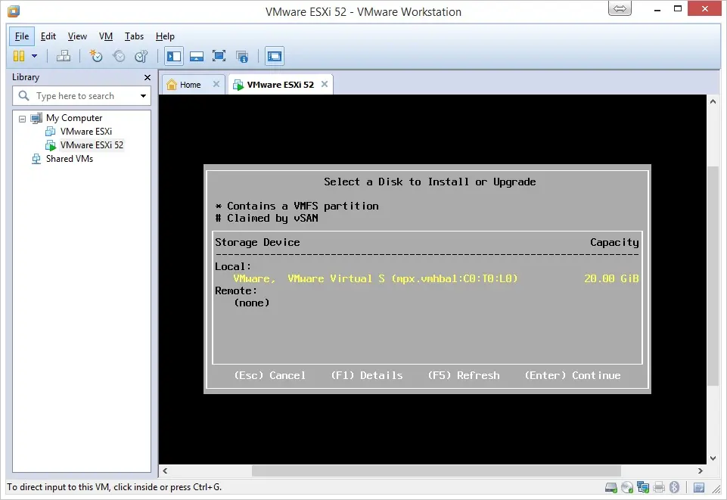Screen dimensions: 727x500
Task: Click the message log status icon
Action: pos(699,487)
